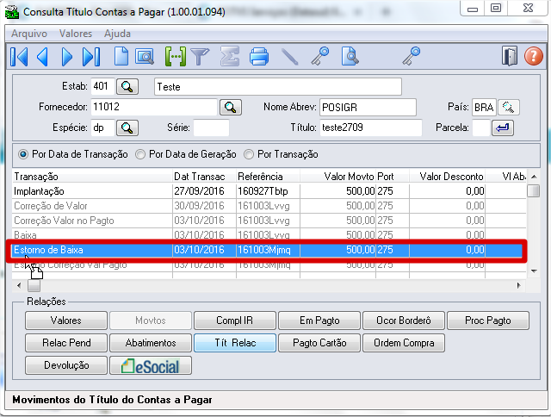Image resolution: width=551 pixels, height=417 pixels.
Task: Search suppliers with Fornecedor magnifier button
Action: (x=231, y=107)
